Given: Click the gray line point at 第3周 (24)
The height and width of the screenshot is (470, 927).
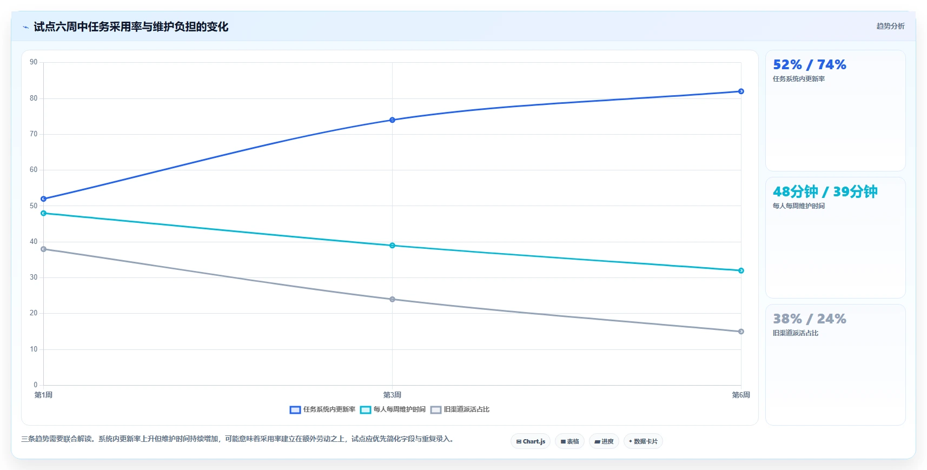Looking at the screenshot, I should [392, 299].
